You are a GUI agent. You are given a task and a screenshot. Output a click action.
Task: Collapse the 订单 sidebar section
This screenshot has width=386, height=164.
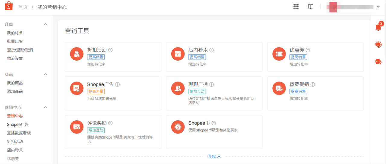coord(46,24)
